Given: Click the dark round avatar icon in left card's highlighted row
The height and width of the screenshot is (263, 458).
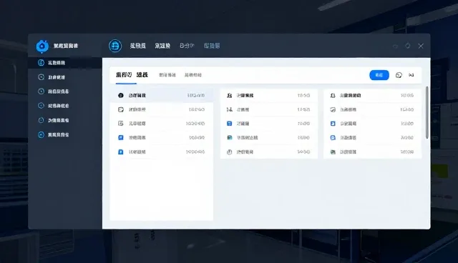Looking at the screenshot, I should click(x=121, y=95).
